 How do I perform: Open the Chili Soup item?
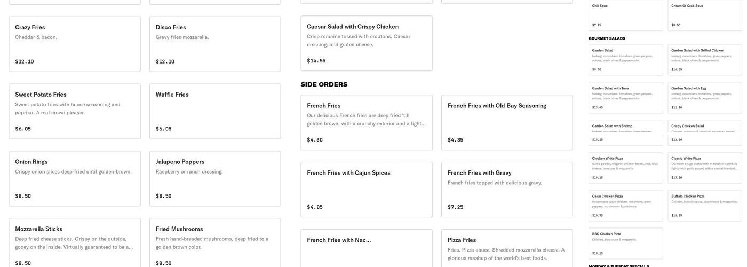point(625,15)
